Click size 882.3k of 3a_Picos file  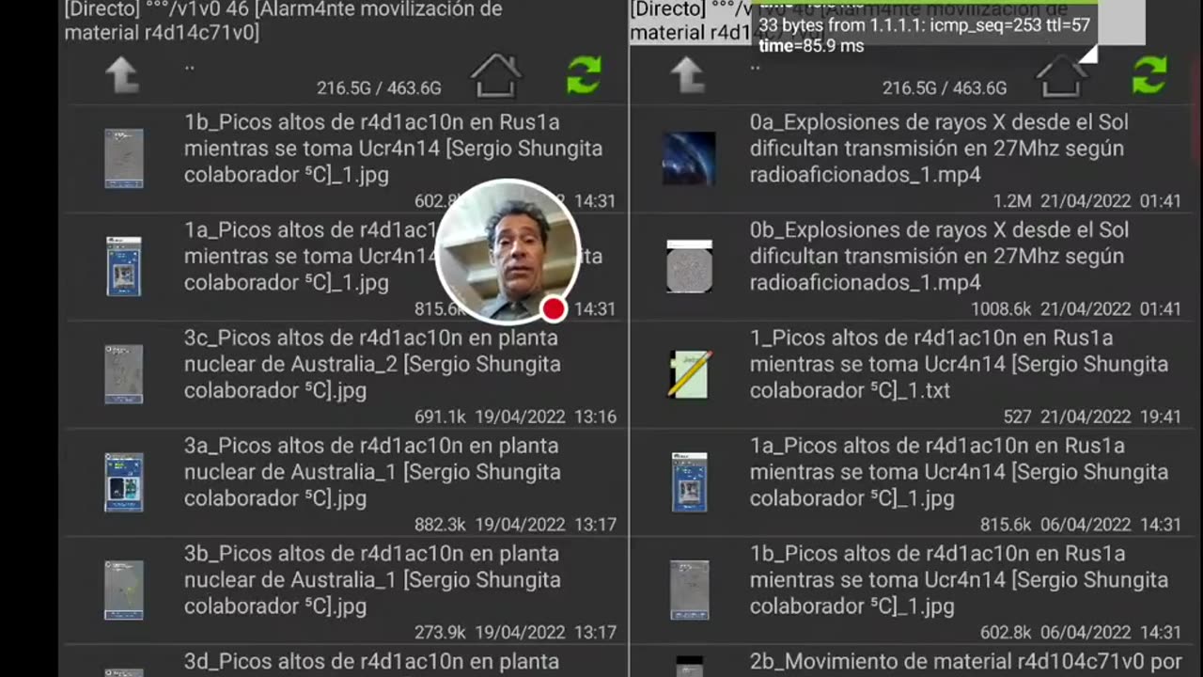click(x=440, y=526)
